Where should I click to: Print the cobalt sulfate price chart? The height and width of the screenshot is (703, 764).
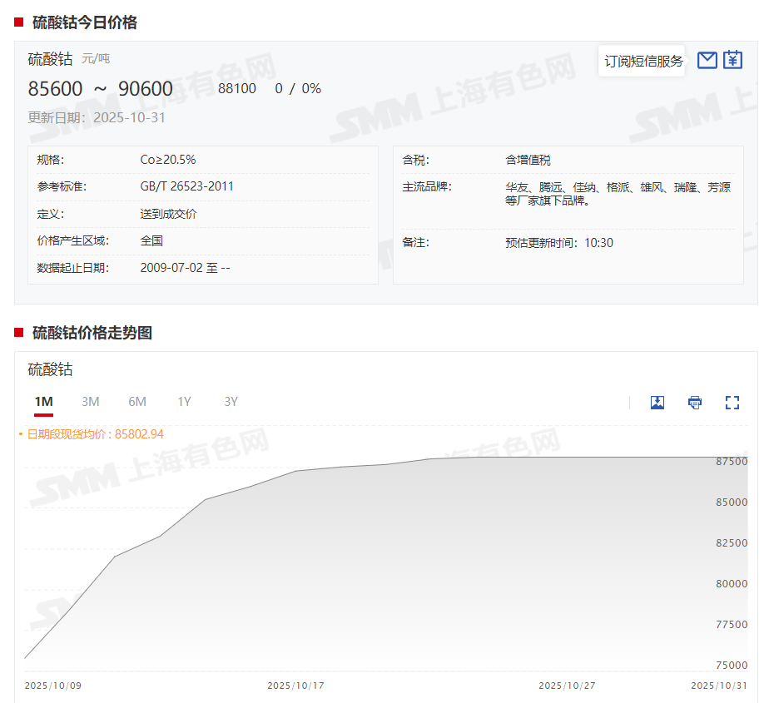695,403
